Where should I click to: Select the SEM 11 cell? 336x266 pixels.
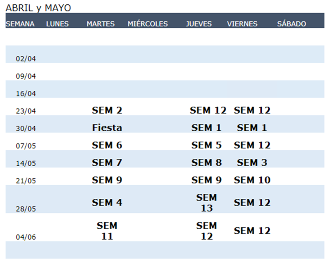(x=107, y=231)
